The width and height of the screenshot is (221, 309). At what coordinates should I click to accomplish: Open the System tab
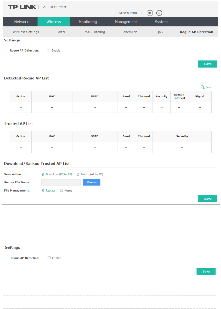pos(161,22)
